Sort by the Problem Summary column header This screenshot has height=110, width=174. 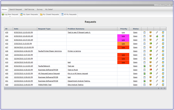[x=76, y=29]
